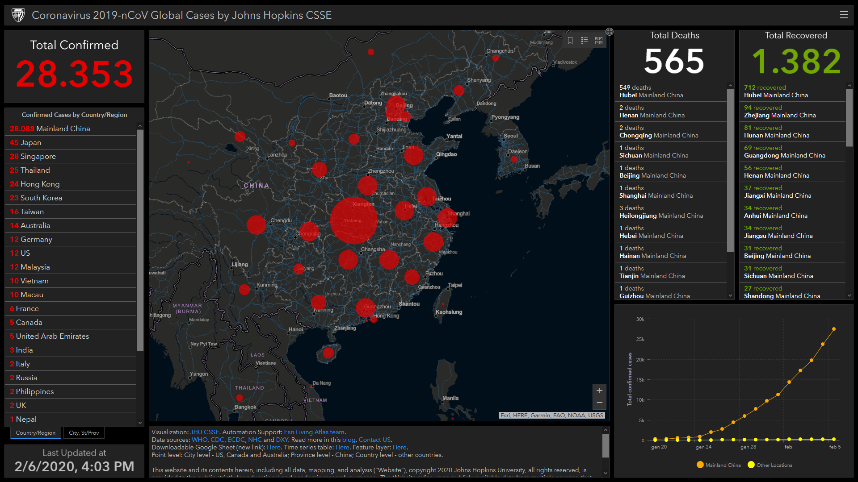Screen dimensions: 858x482
Task: Click the latest chart data point
Action: pos(833,329)
